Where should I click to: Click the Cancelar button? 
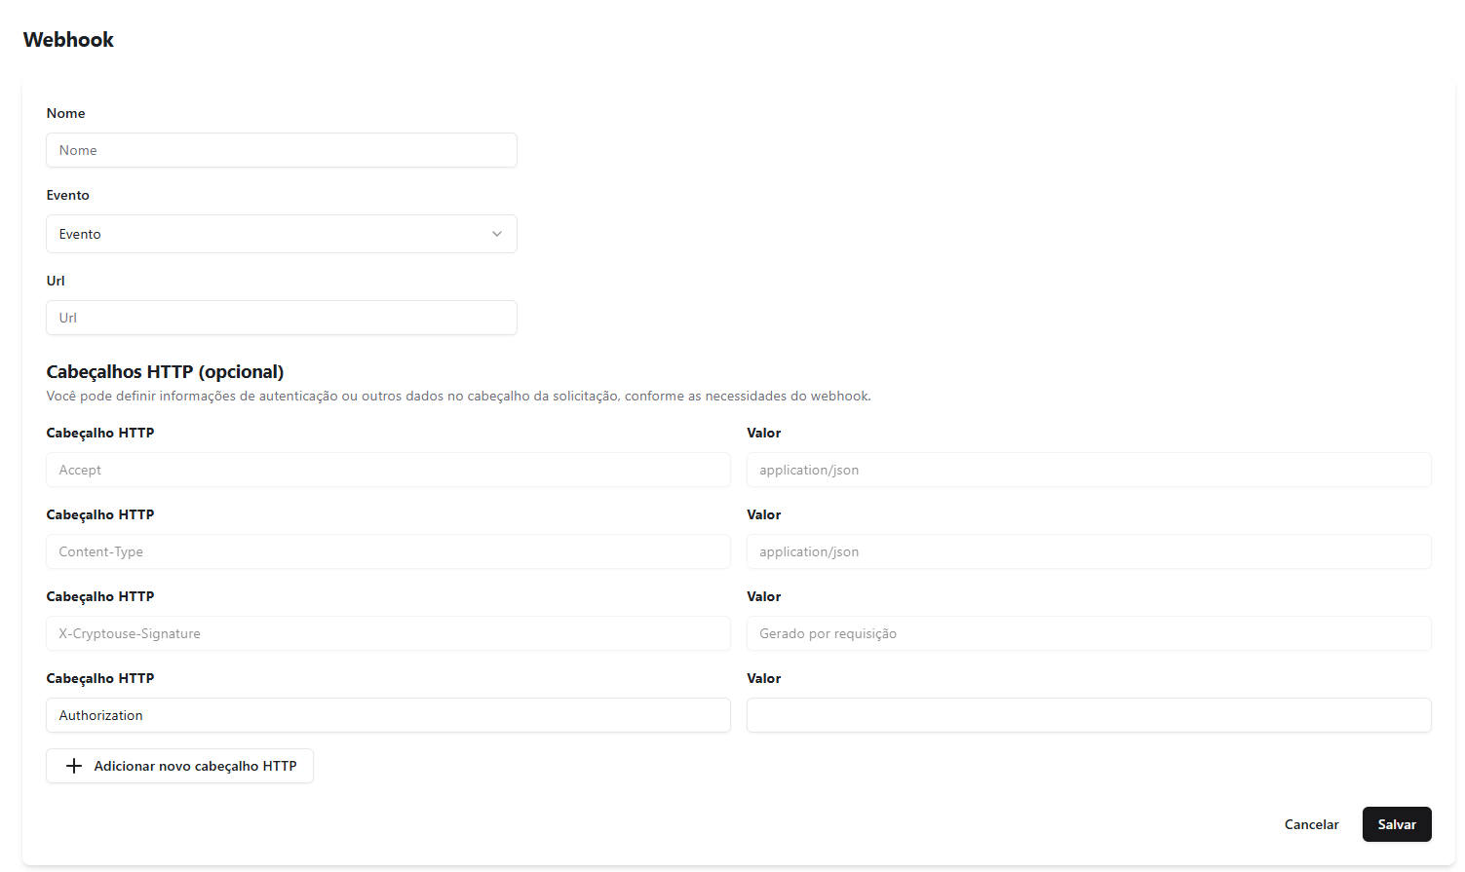1311,823
